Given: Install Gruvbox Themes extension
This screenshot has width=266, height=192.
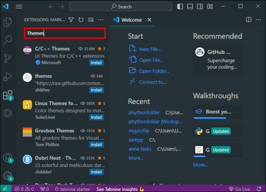Looking at the screenshot, I should [96, 145].
